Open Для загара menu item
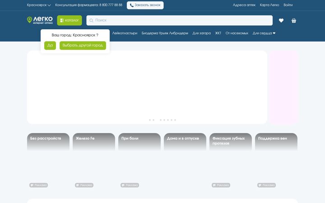325x203 pixels. tap(201, 33)
